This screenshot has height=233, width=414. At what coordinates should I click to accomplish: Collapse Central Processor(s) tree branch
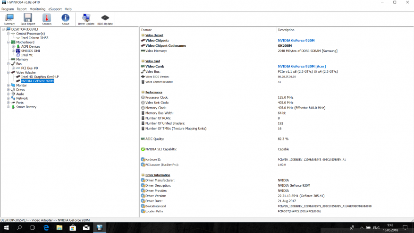pyautogui.click(x=8, y=34)
